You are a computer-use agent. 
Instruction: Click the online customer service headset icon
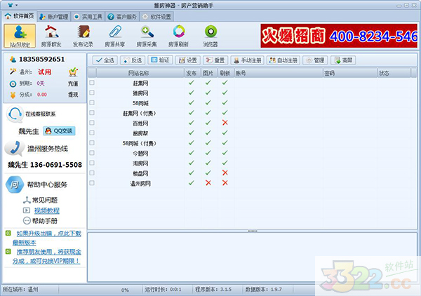coord(15,114)
